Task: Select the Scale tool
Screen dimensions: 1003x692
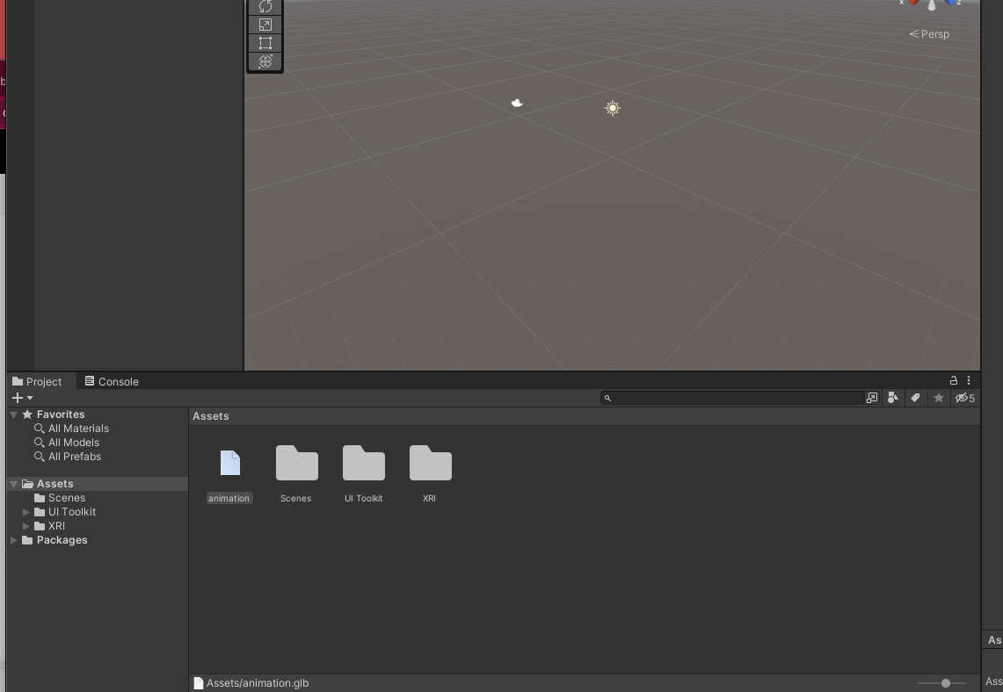Action: pyautogui.click(x=265, y=25)
